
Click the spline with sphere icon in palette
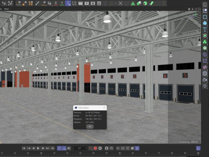[205, 11]
